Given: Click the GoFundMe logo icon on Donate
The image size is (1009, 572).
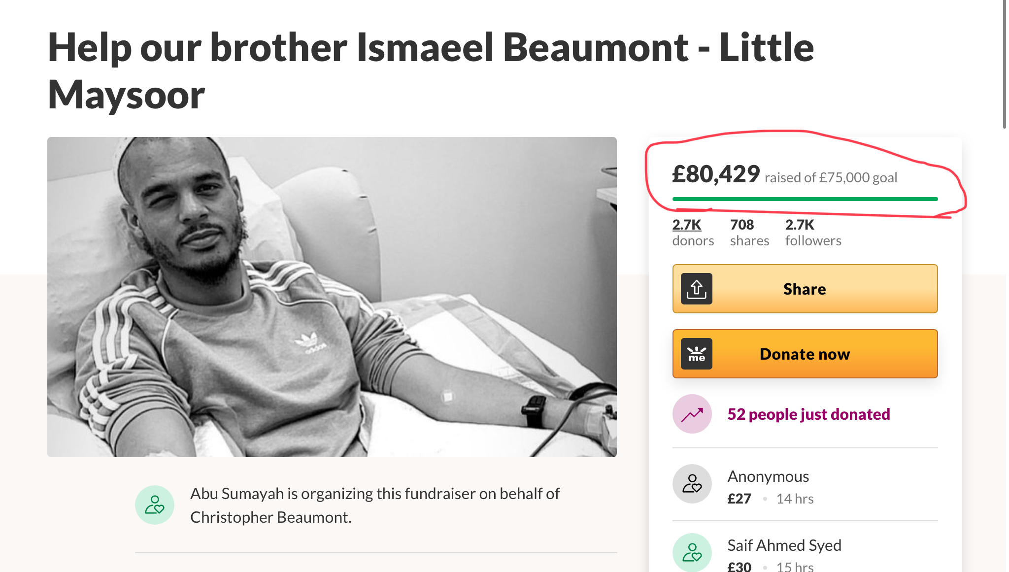Looking at the screenshot, I should (x=696, y=354).
